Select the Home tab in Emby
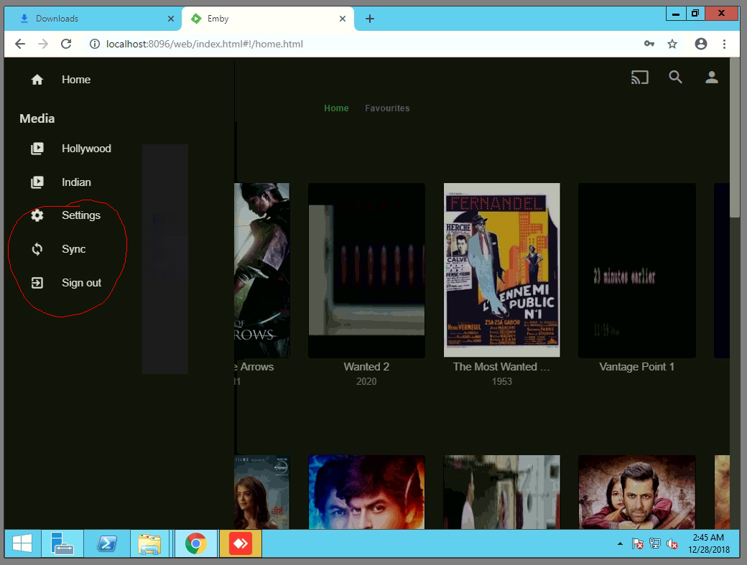747x565 pixels. [336, 108]
